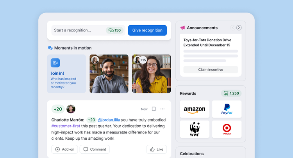293x158 pixels.
Task: Go to next announcement with right chevron
Action: (x=239, y=28)
